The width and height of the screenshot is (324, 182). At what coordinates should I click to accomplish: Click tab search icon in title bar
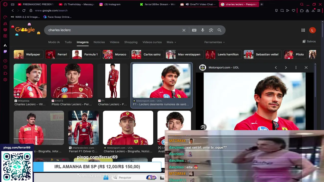(302, 4)
